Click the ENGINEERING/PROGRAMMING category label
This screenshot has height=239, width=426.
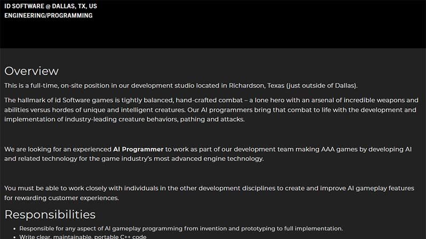coord(48,15)
